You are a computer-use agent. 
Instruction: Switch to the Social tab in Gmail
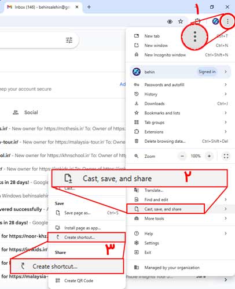pyautogui.click(x=25, y=113)
